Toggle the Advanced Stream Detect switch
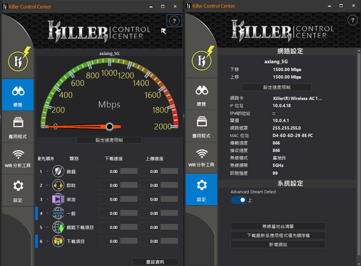Image resolution: width=361 pixels, height=266 pixels. click(x=239, y=200)
